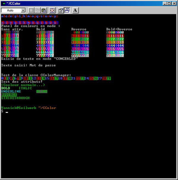Click the "Test des attributs!" line
The image size is (178, 180).
coord(22,82)
